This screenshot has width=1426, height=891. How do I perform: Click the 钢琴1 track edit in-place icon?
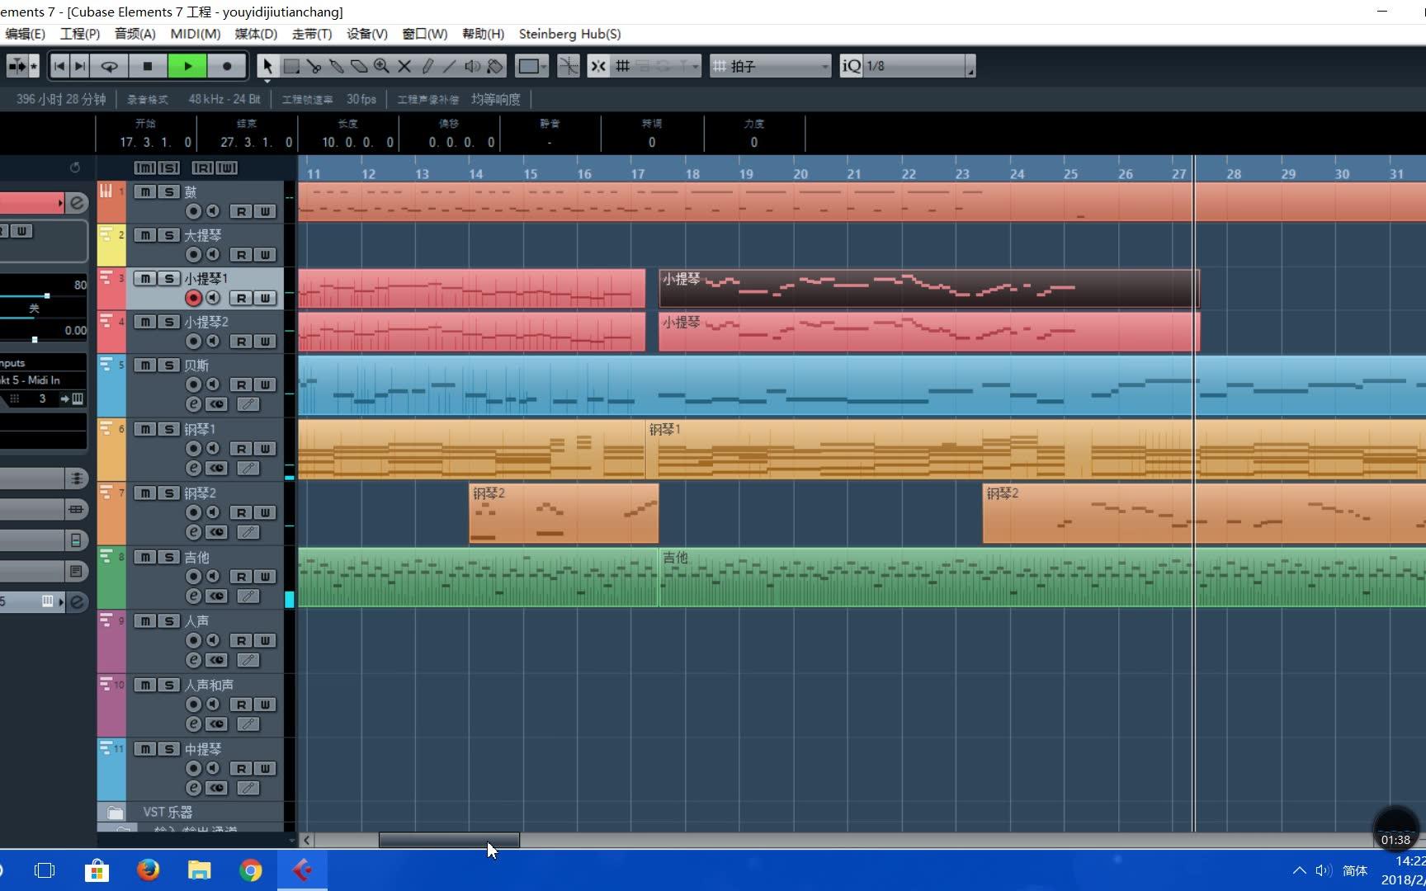point(248,469)
